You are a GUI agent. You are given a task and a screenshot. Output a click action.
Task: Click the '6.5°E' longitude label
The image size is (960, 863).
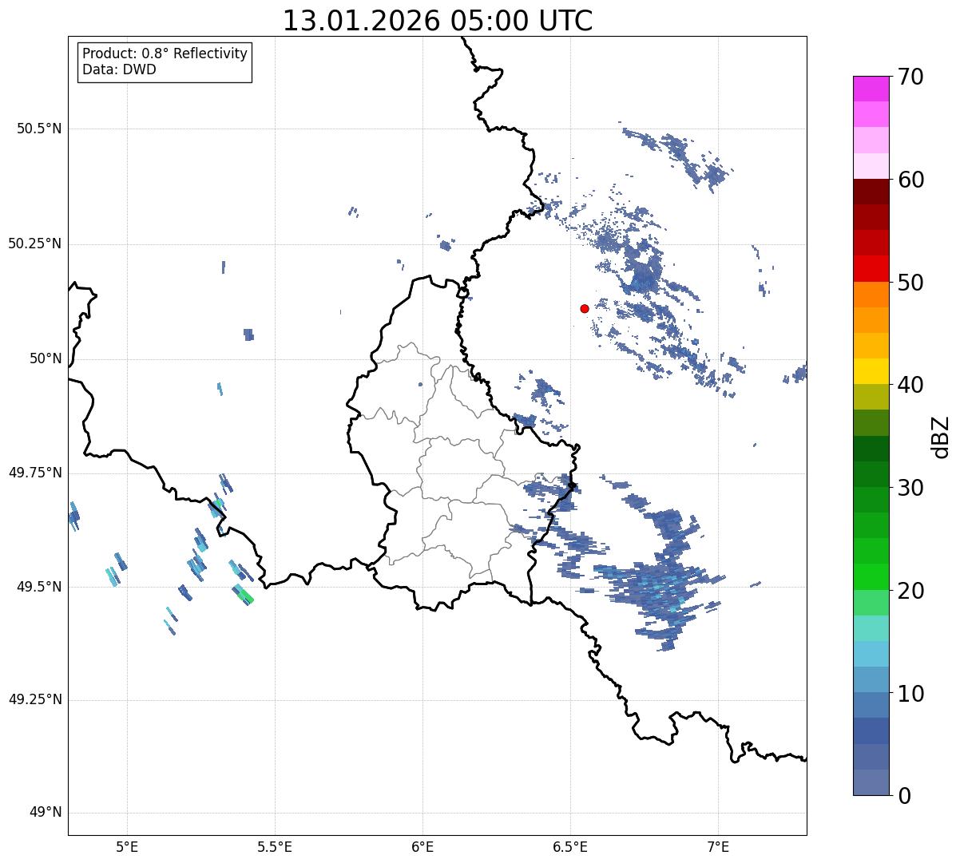coord(570,847)
